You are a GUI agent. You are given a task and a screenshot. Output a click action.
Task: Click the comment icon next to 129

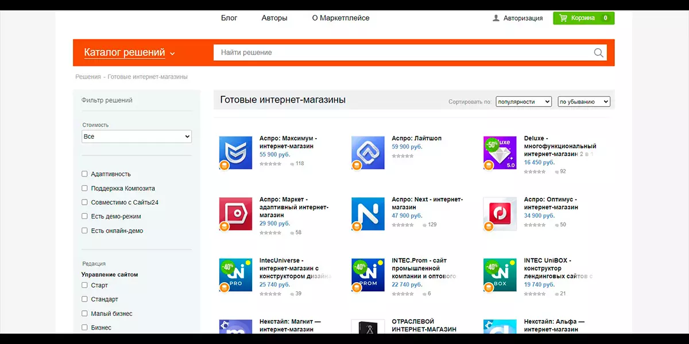(424, 225)
